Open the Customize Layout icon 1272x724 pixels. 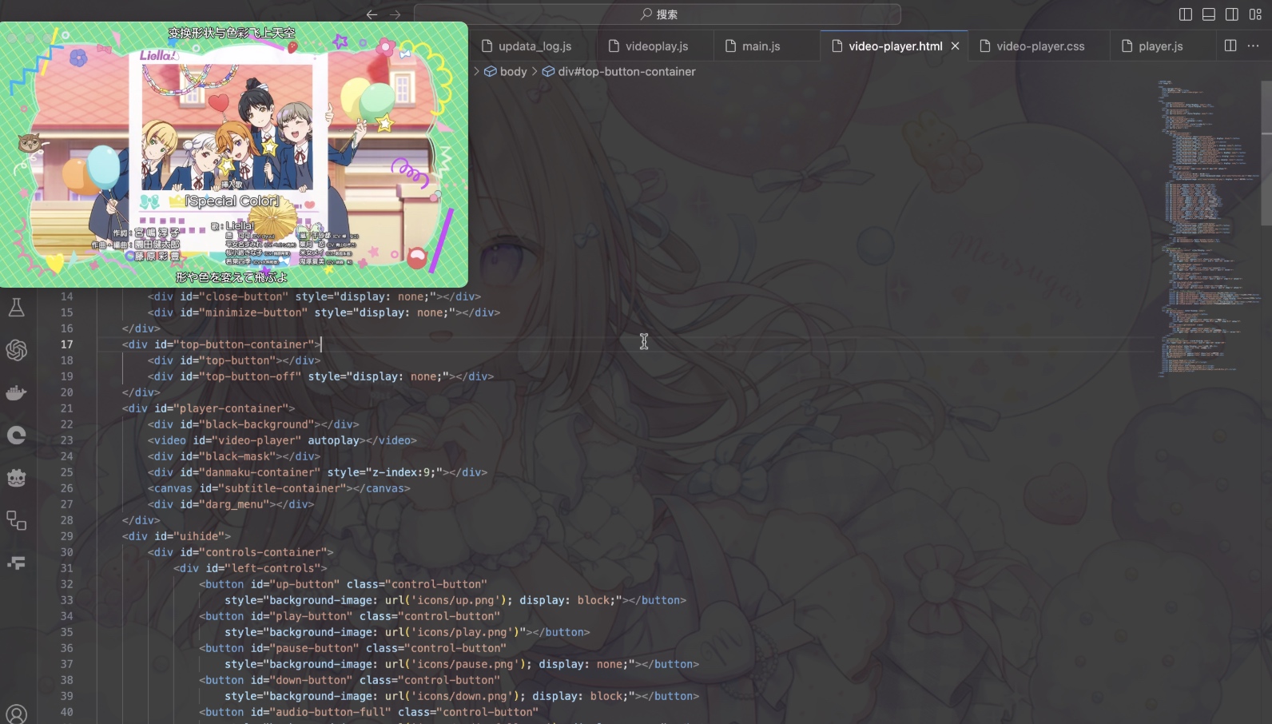(x=1255, y=14)
